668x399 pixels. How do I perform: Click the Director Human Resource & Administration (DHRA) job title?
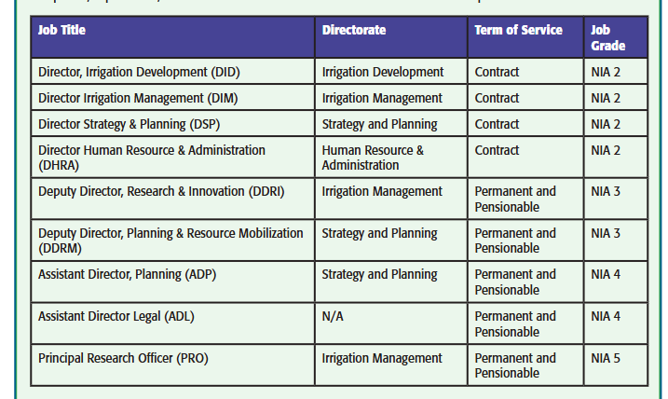(151, 158)
